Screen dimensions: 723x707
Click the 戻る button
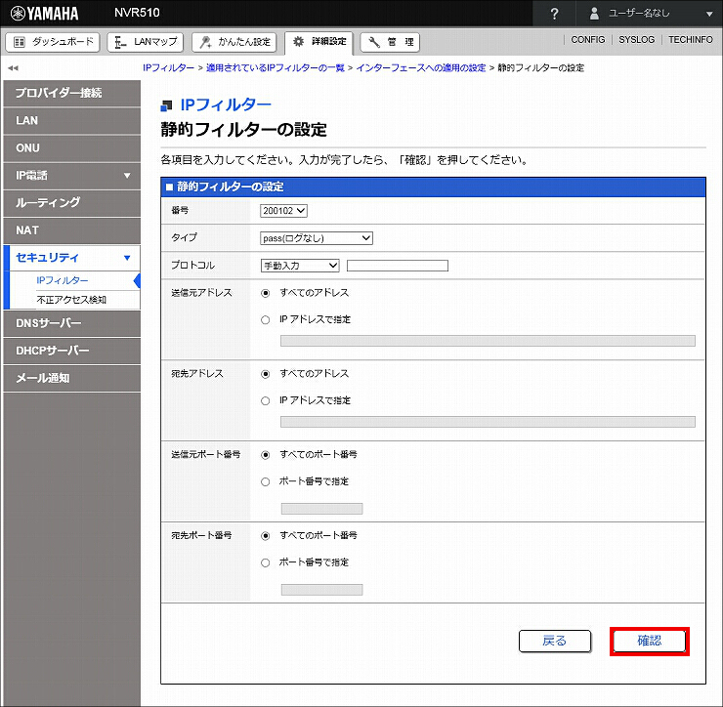[x=555, y=642]
